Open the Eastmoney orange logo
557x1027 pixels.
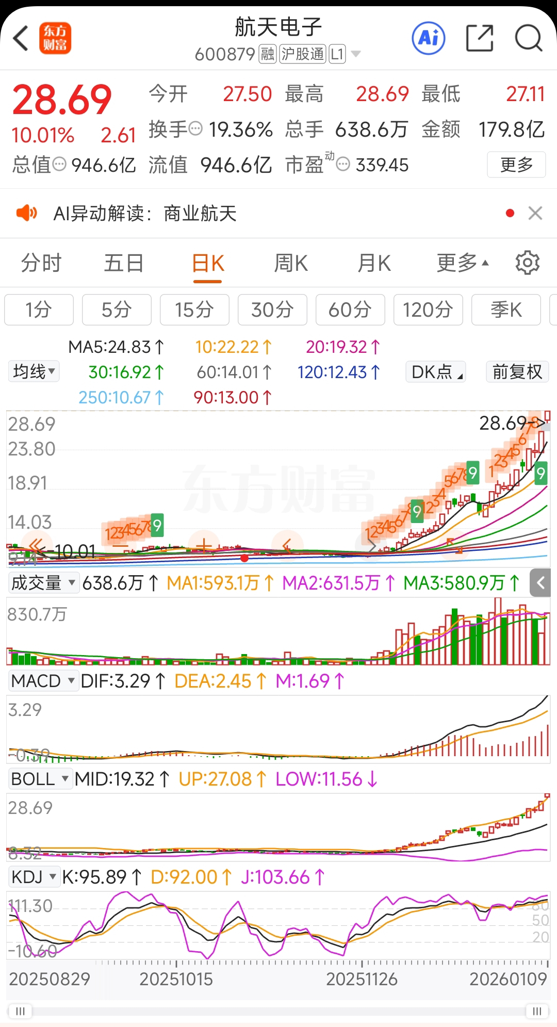(55, 38)
